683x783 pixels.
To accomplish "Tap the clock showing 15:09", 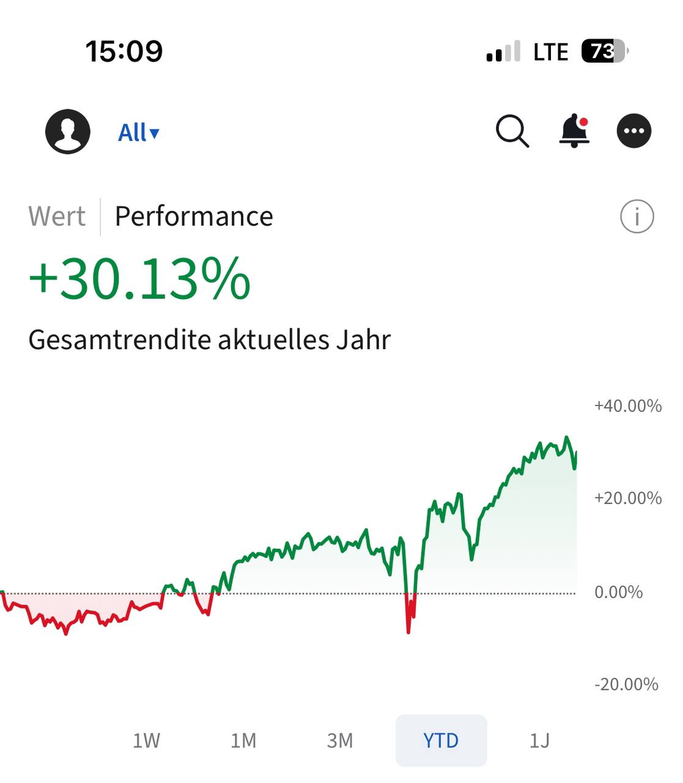I will point(124,51).
